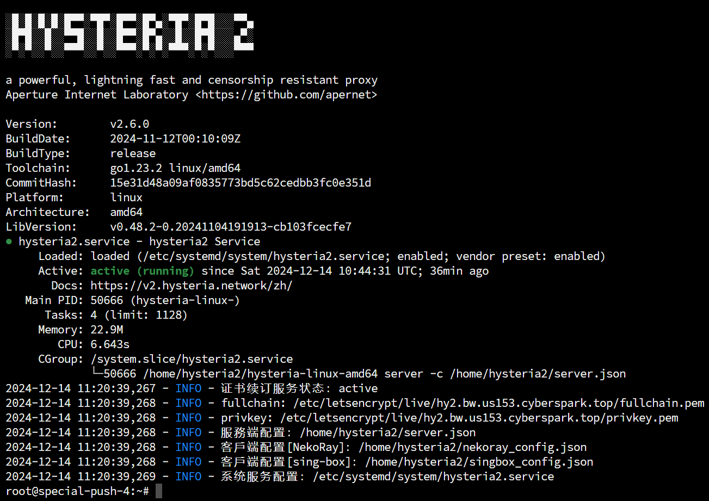Select the /etc/systemd/system/hysteria2.service path in Loaded line
The width and height of the screenshot is (709, 501).
(x=263, y=256)
